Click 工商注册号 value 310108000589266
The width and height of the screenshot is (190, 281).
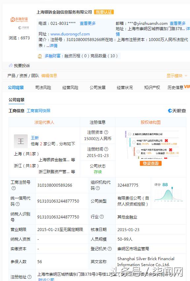point(55,185)
